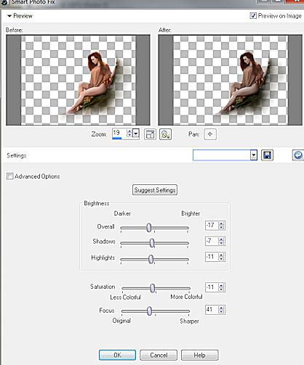Click the Zoom spinner arrows
The height and width of the screenshot is (365, 304).
(129, 134)
